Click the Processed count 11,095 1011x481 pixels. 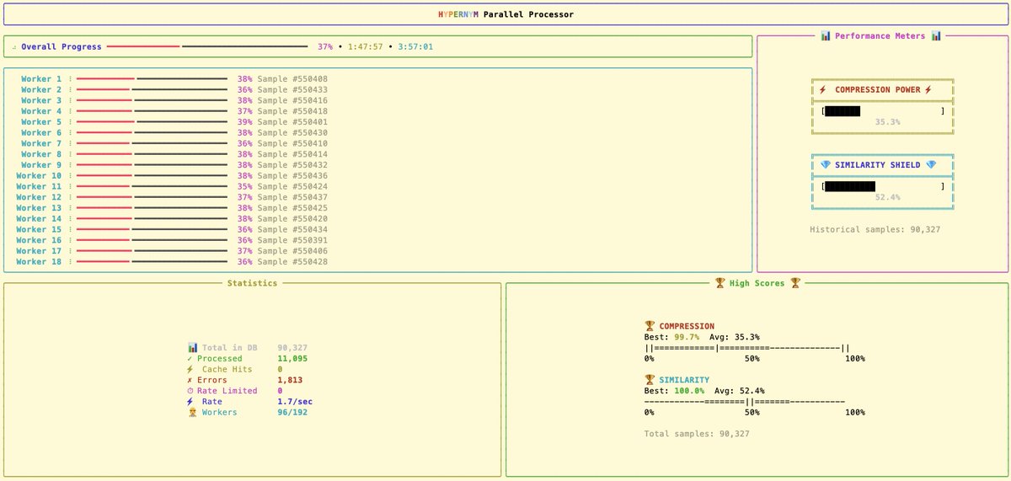pyautogui.click(x=292, y=359)
